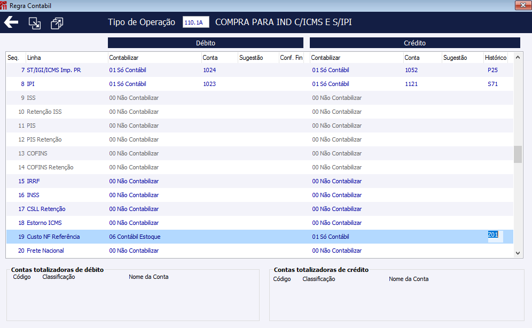Image resolution: width=532 pixels, height=328 pixels.
Task: Click the Crédito section header
Action: [414, 43]
